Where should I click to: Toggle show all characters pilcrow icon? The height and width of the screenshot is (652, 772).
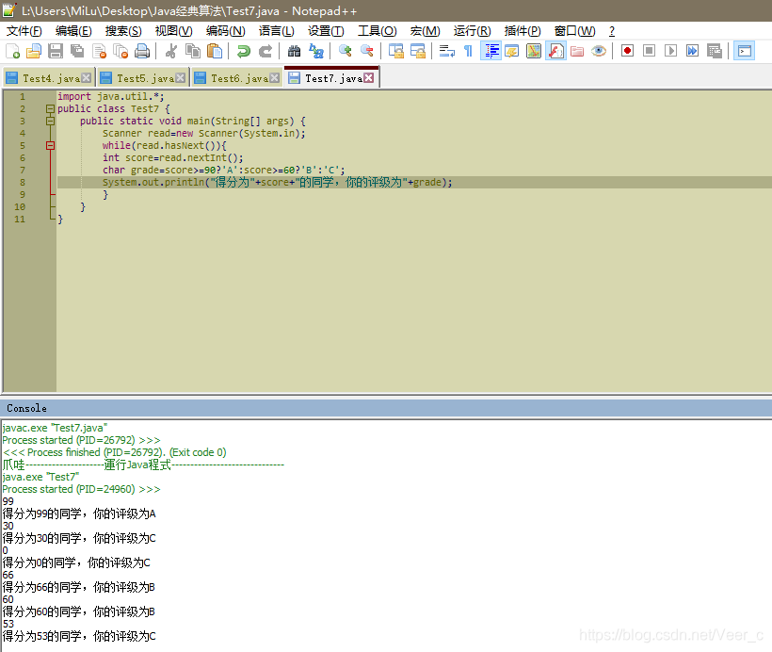[x=468, y=51]
